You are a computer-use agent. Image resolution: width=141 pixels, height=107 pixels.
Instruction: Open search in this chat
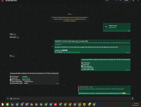click(133, 1)
